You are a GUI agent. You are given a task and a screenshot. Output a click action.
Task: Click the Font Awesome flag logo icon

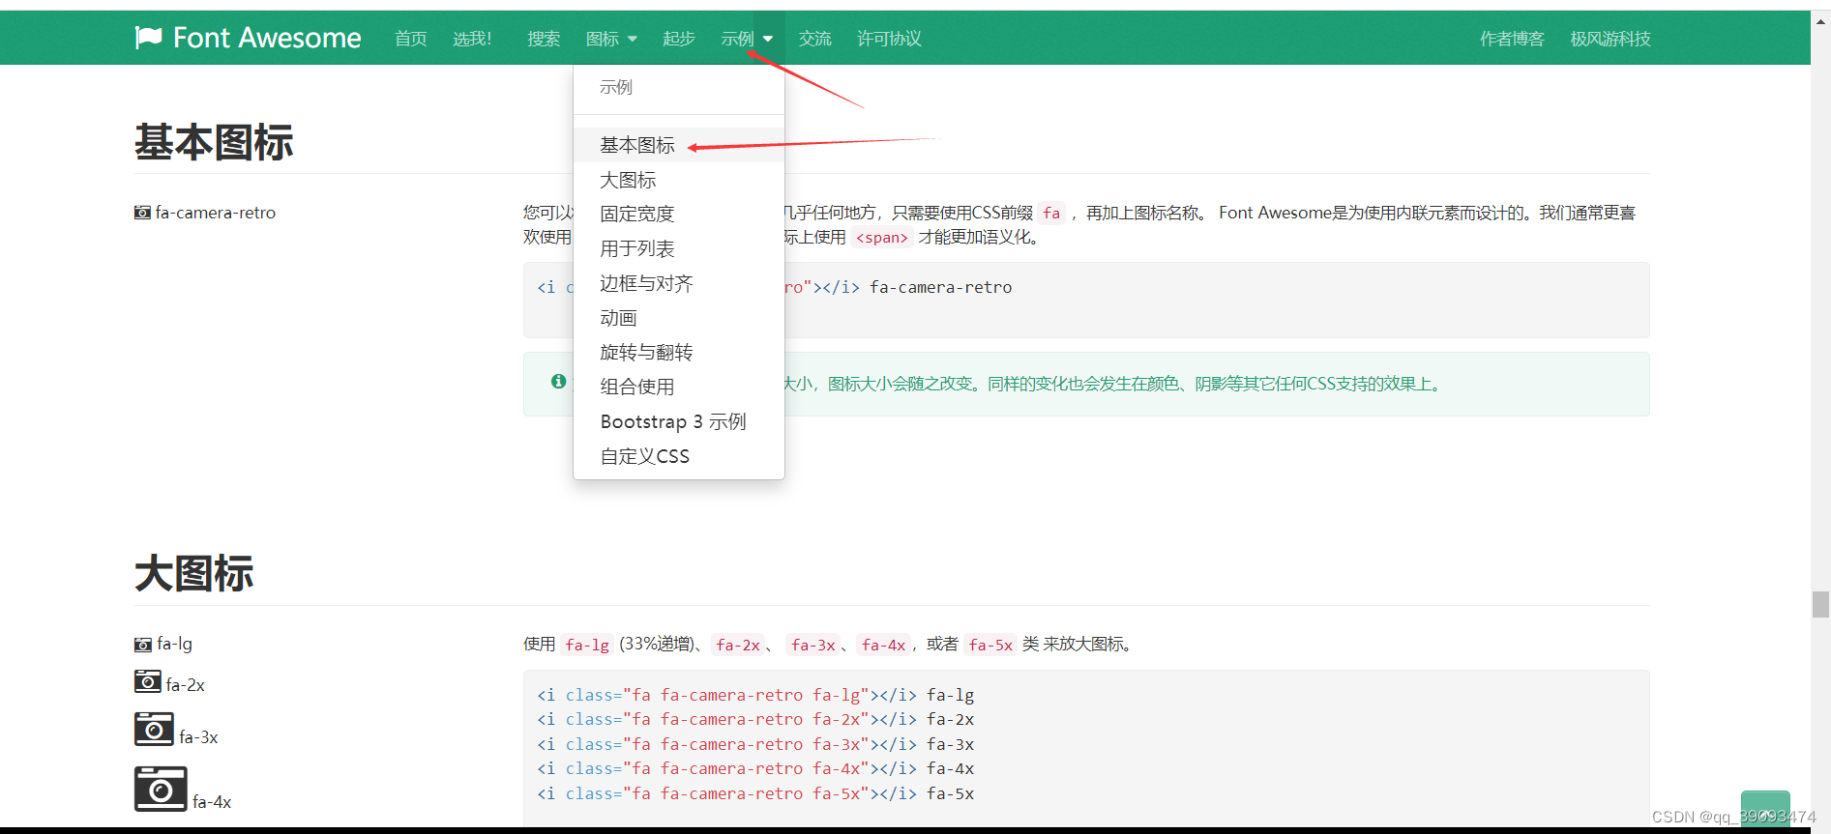[x=148, y=38]
